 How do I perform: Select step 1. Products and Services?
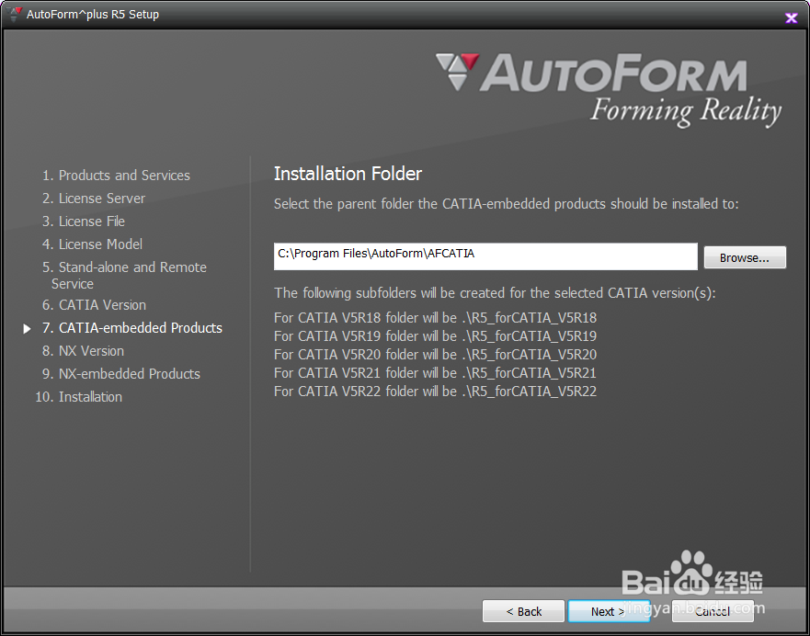tap(116, 176)
